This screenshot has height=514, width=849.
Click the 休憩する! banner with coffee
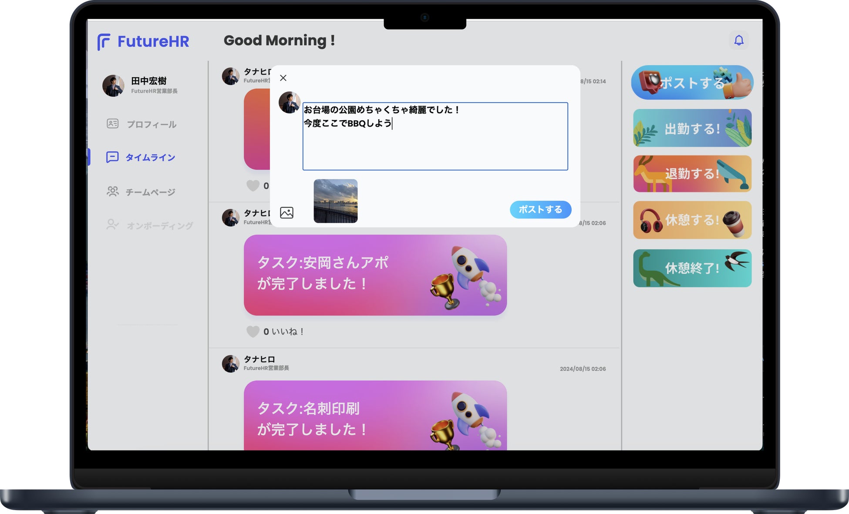tap(692, 220)
